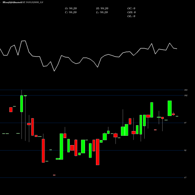Screen dimensions: 195x195
Task: Click the OH: 0 value
Action: [x=131, y=12]
